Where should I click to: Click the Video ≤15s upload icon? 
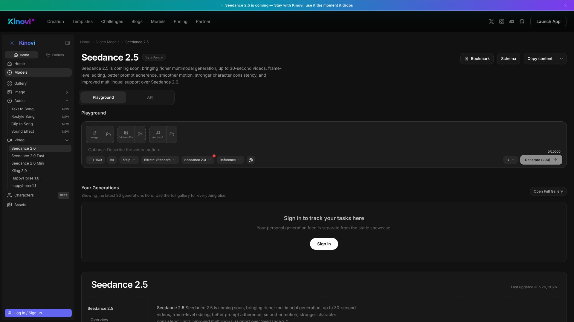pos(126,134)
